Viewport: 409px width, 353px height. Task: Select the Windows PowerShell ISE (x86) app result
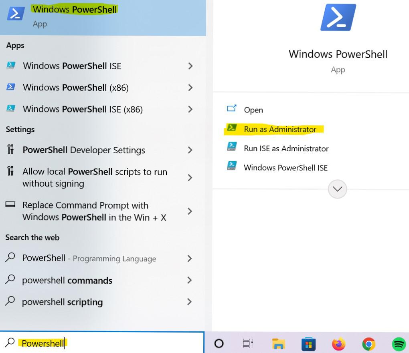click(x=103, y=109)
